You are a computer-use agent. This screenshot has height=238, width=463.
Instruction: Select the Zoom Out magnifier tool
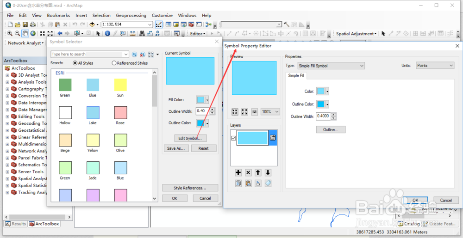[x=18, y=33]
